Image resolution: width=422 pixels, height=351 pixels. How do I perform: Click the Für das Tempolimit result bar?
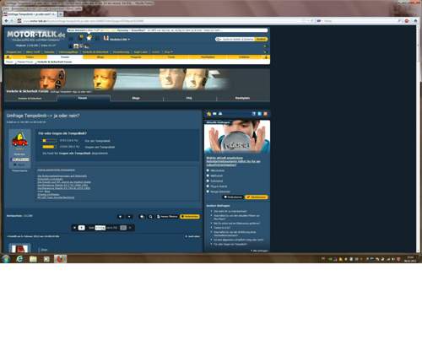coord(50,140)
